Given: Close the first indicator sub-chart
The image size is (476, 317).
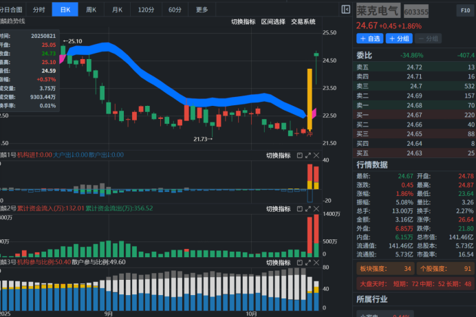Looking at the screenshot, I should (317, 155).
